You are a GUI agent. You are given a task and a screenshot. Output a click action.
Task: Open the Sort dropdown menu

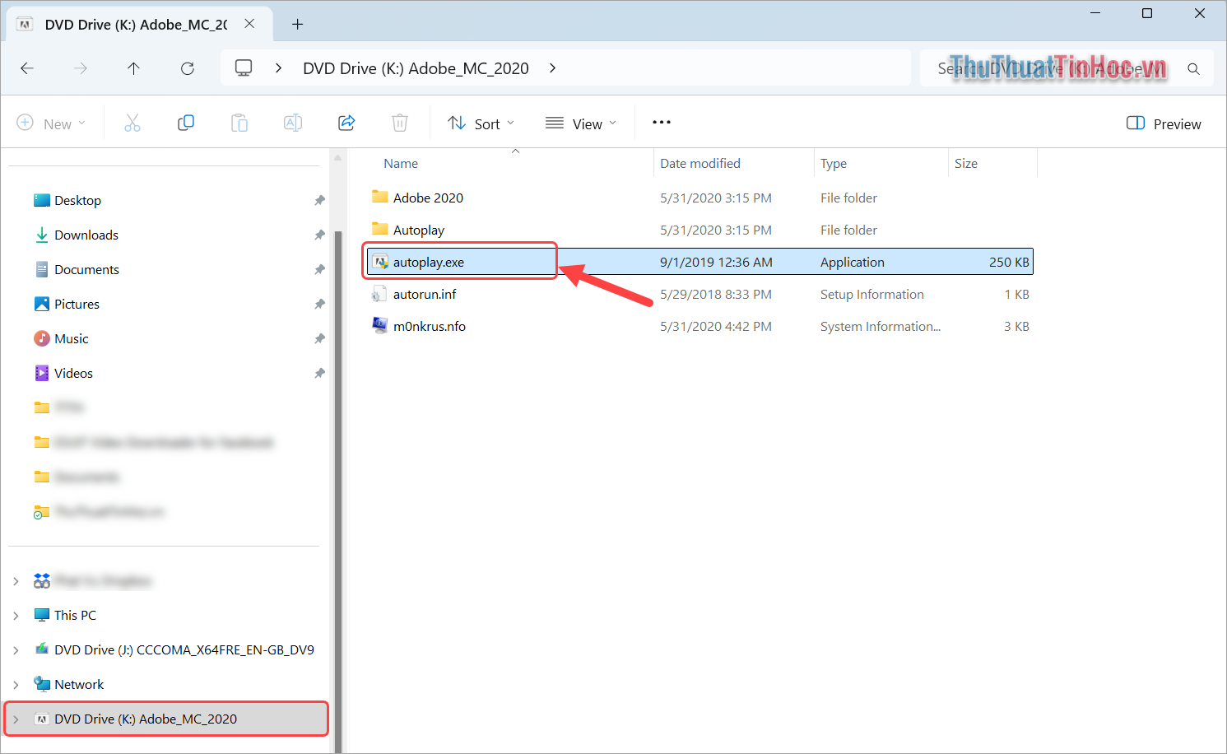pyautogui.click(x=481, y=123)
